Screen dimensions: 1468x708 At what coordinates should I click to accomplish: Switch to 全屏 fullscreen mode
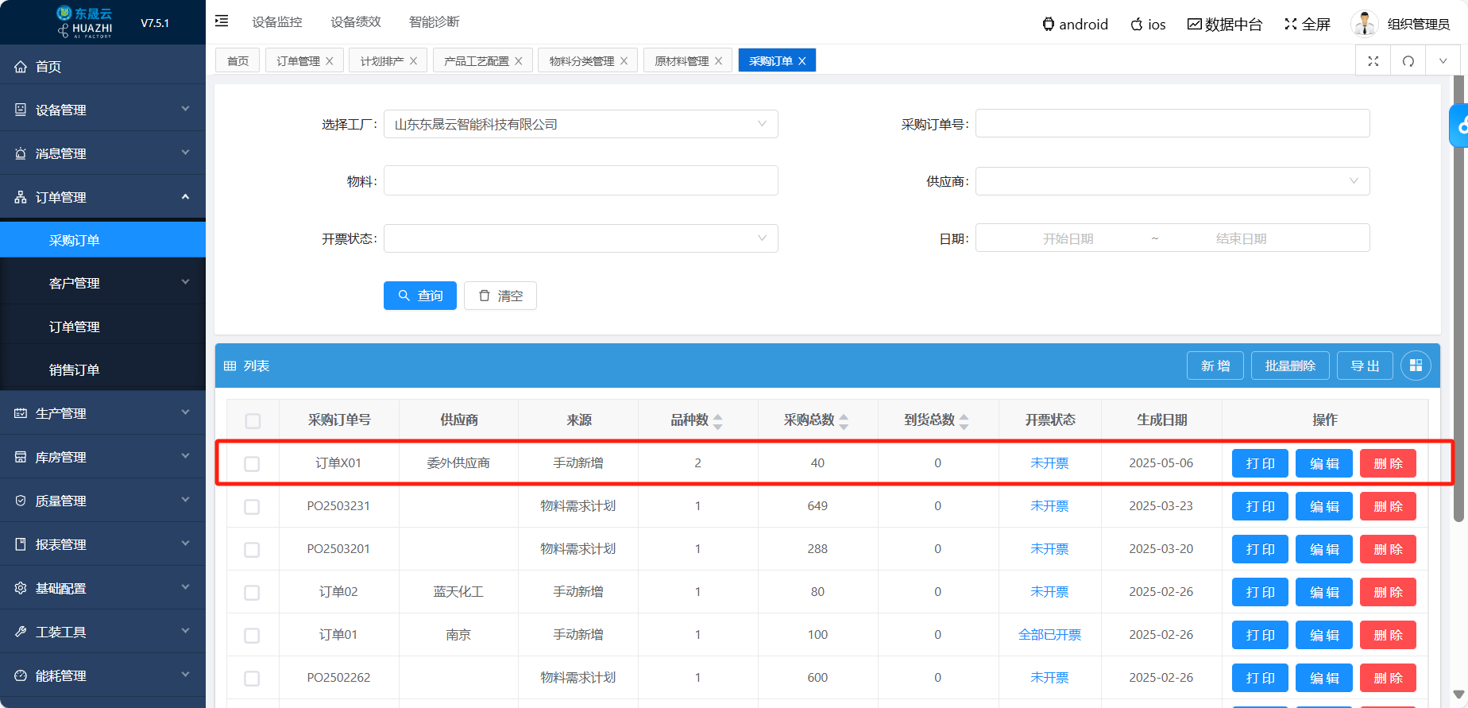[1307, 25]
